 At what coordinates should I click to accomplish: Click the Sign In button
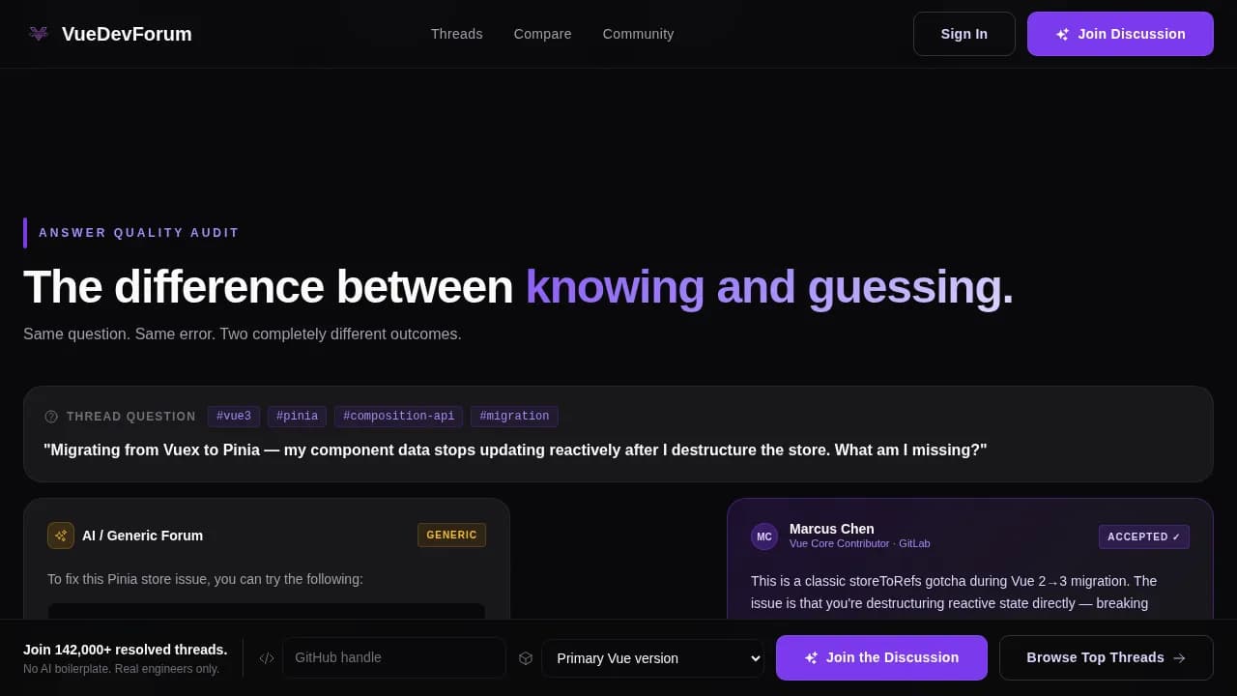[x=964, y=34]
